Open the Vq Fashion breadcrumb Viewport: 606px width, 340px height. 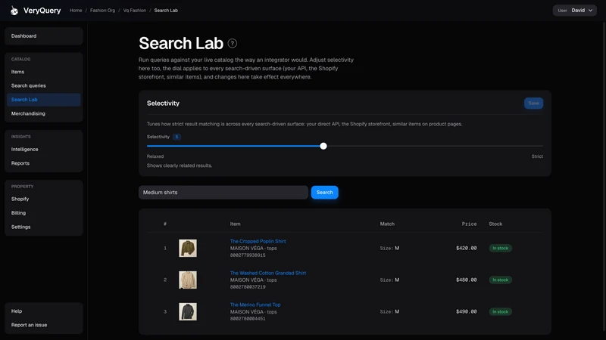tap(135, 11)
